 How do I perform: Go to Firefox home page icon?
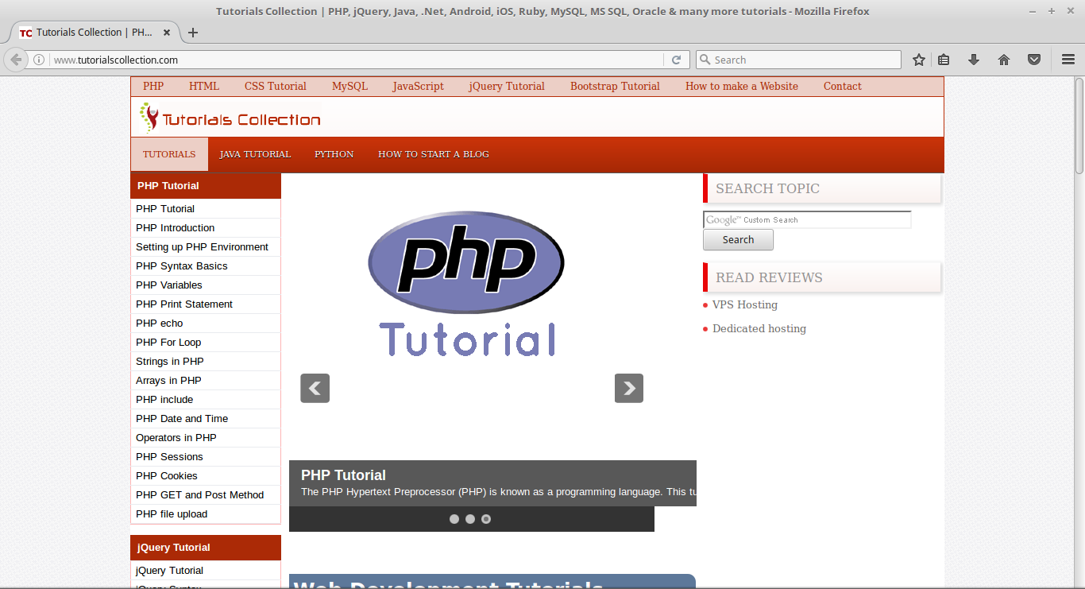point(1004,60)
